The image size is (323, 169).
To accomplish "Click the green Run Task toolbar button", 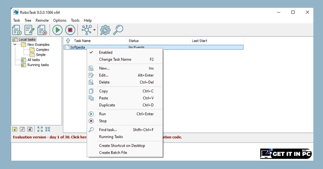I will pyautogui.click(x=57, y=30).
